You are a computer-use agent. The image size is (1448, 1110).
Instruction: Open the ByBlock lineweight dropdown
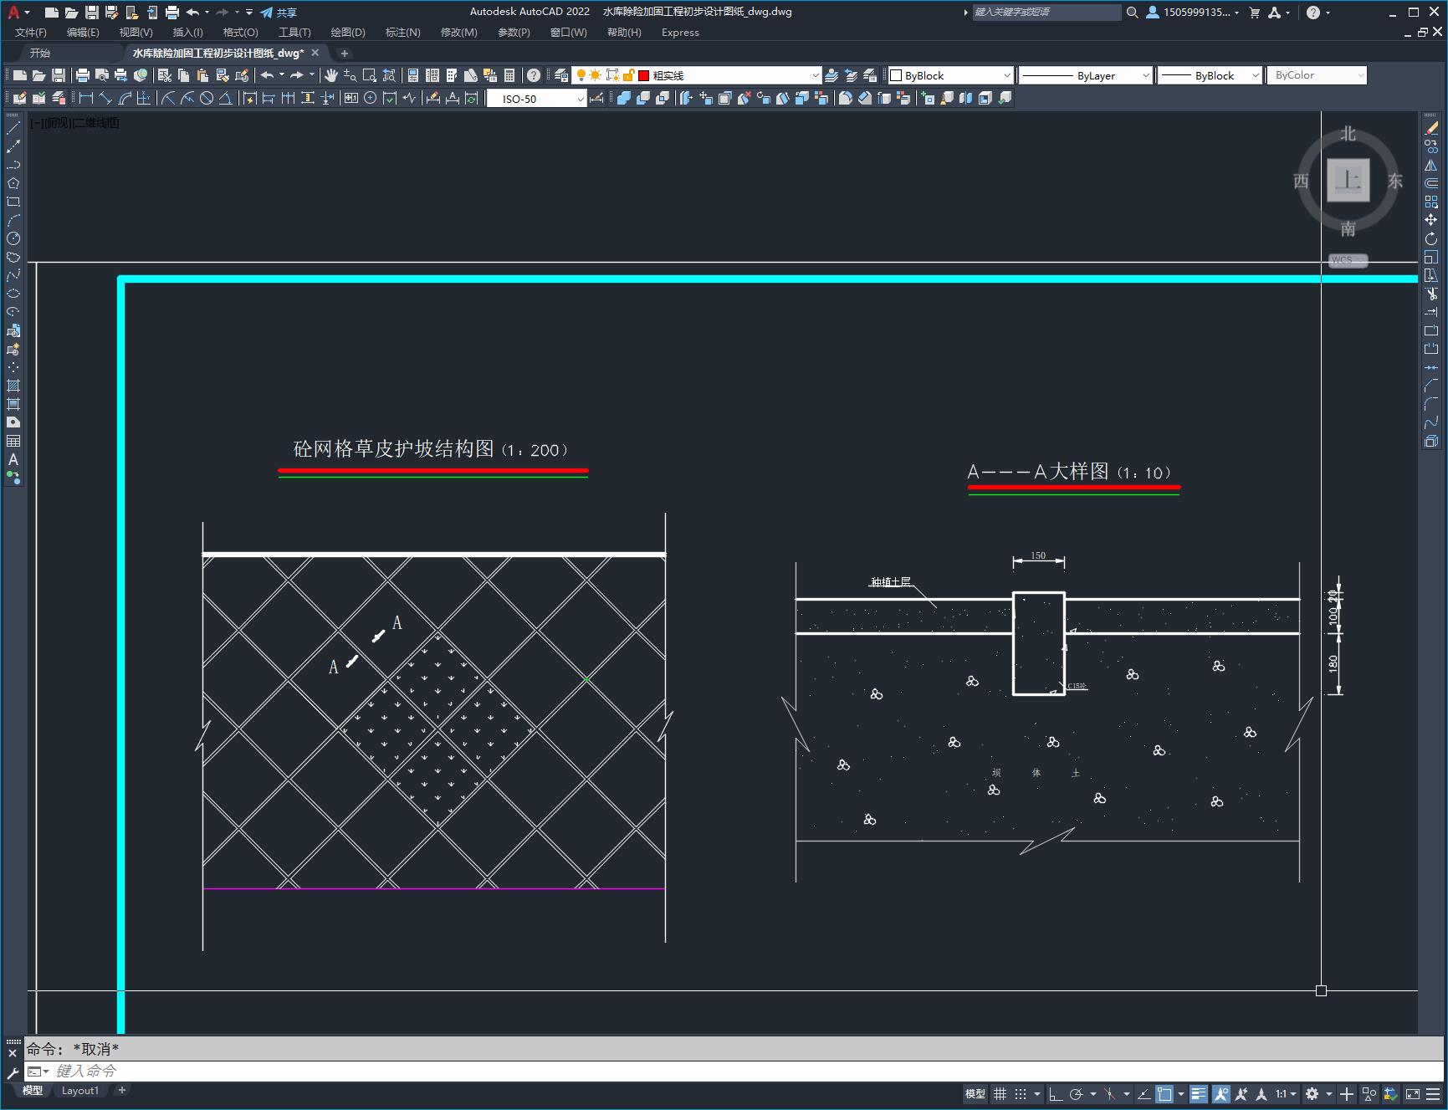click(x=1210, y=75)
